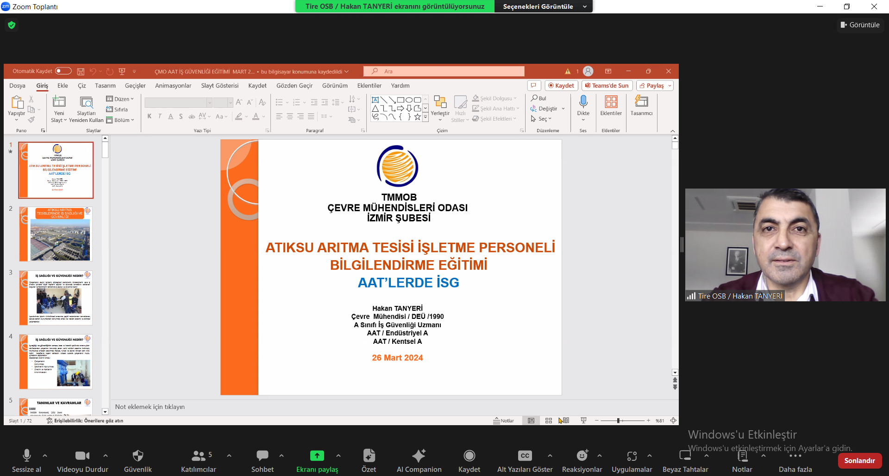The height and width of the screenshot is (476, 889).
Task: Toggle the Kaydet recording button in Zoom toolbar
Action: pyautogui.click(x=469, y=456)
